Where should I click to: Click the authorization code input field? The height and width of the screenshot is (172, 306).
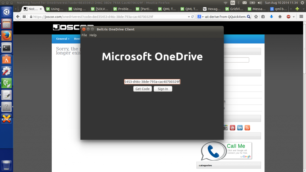pyautogui.click(x=152, y=82)
